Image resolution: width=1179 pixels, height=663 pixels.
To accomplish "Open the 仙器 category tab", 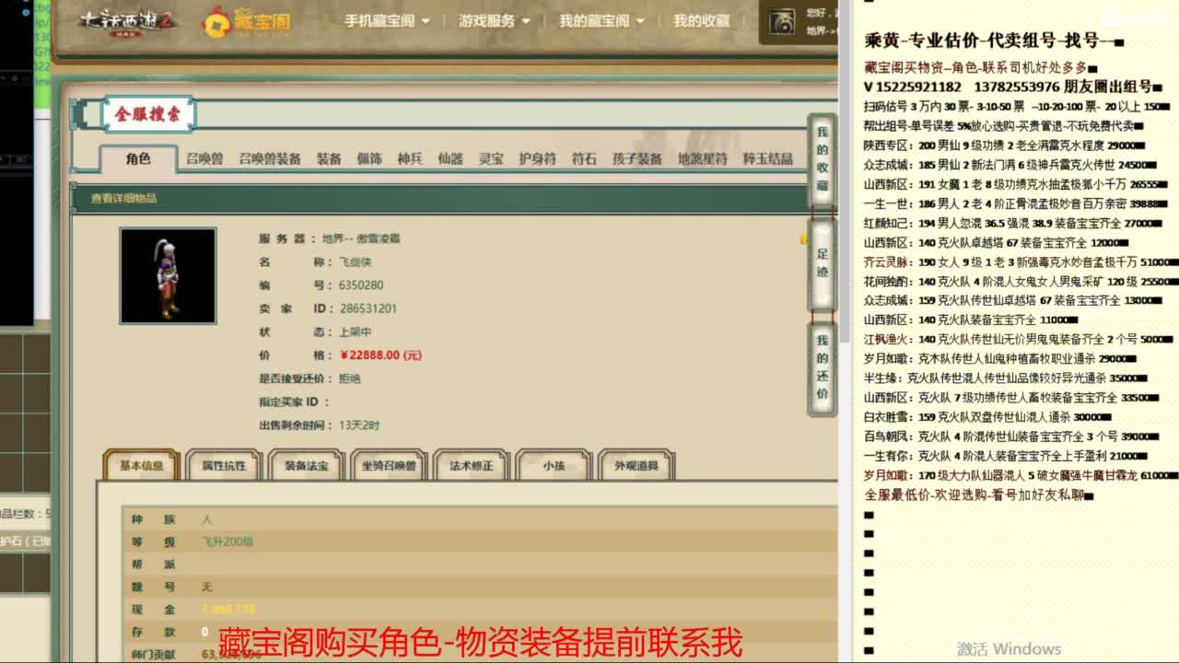I will (x=450, y=158).
